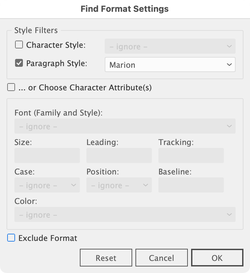Open the Case dropdown

pyautogui.click(x=47, y=185)
